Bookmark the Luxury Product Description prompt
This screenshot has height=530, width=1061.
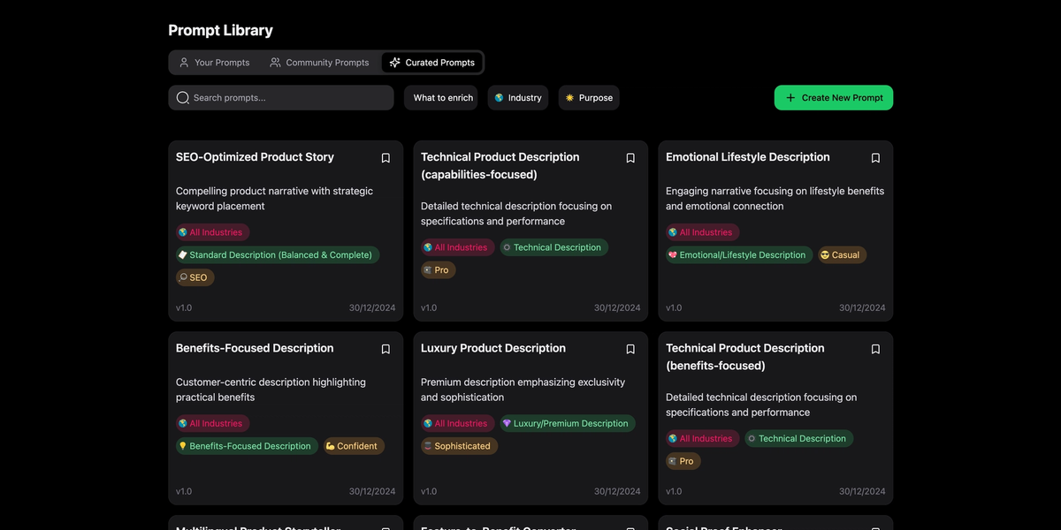[x=630, y=349]
